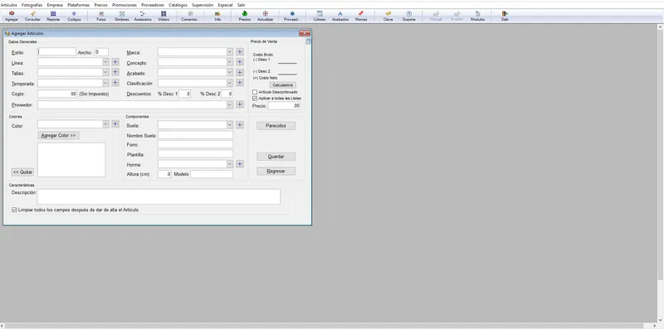Add a new Temporada with plus button
The height and width of the screenshot is (329, 664).
pos(115,83)
